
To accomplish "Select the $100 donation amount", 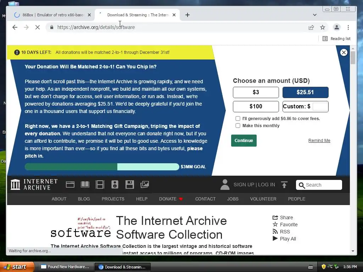I will click(x=256, y=106).
